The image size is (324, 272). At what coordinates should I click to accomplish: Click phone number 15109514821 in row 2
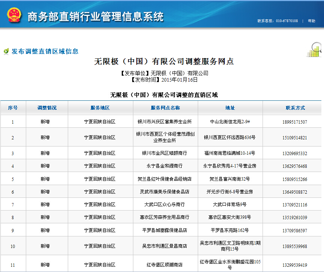295,138
